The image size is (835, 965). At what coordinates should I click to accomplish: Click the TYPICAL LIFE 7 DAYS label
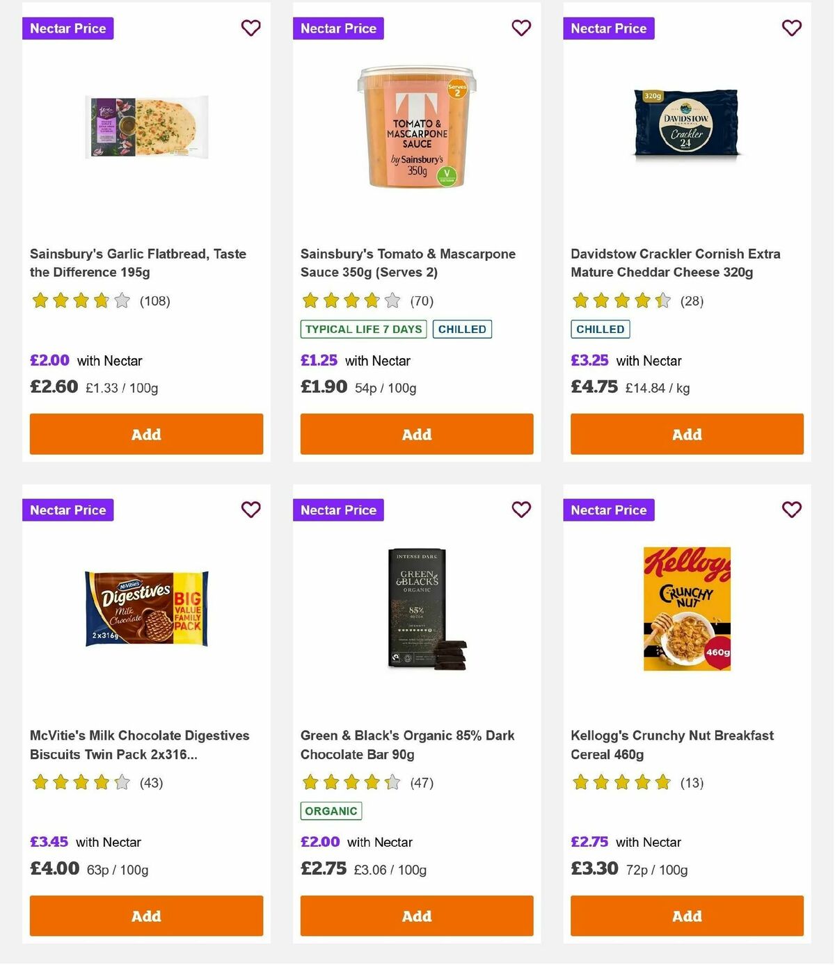(x=363, y=329)
